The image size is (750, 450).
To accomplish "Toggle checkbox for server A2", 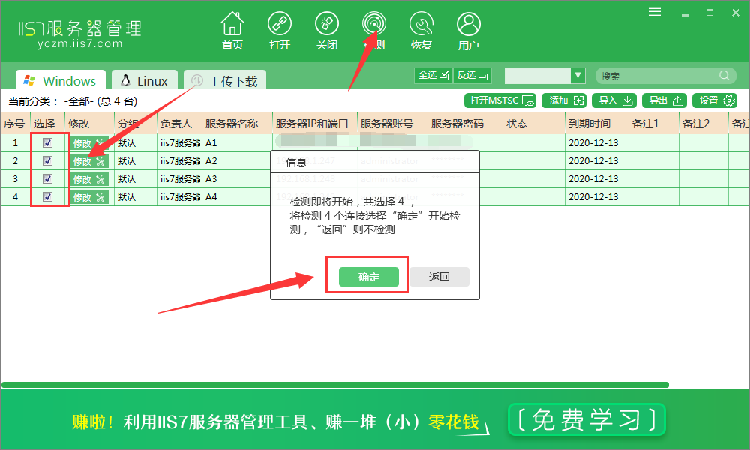I will (47, 160).
